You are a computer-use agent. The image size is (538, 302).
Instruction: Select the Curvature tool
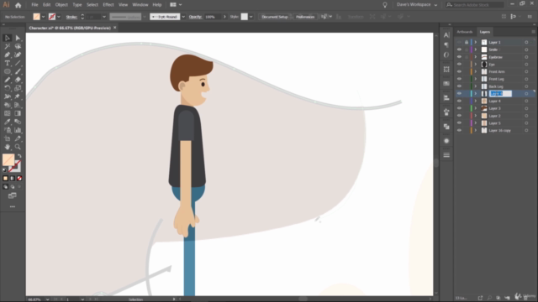coord(18,55)
